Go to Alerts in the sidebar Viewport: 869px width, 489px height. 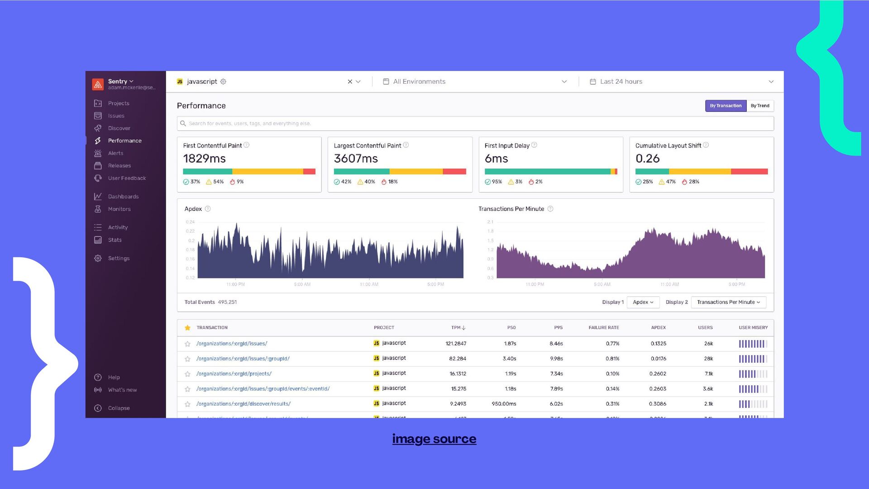115,153
